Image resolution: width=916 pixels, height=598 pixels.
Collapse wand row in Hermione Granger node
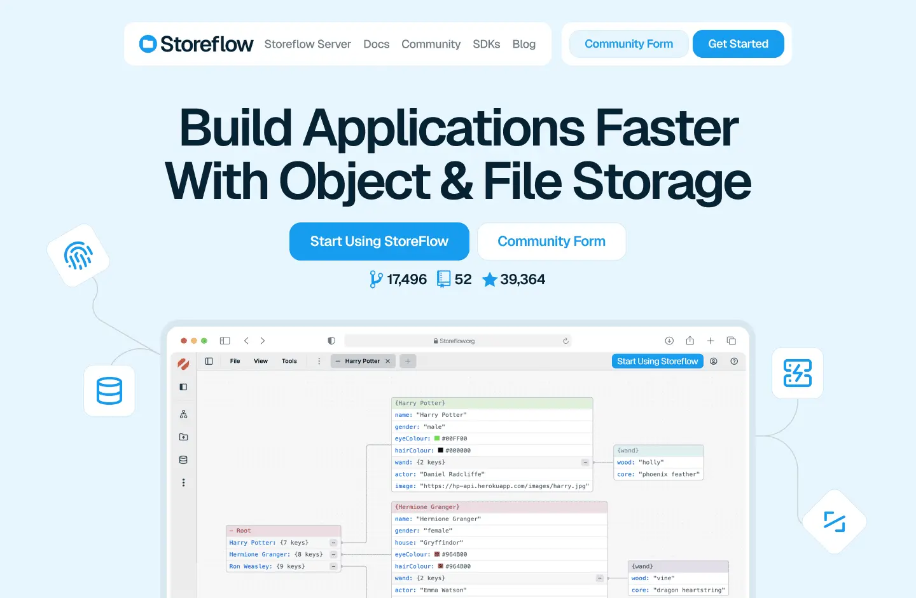click(x=599, y=578)
